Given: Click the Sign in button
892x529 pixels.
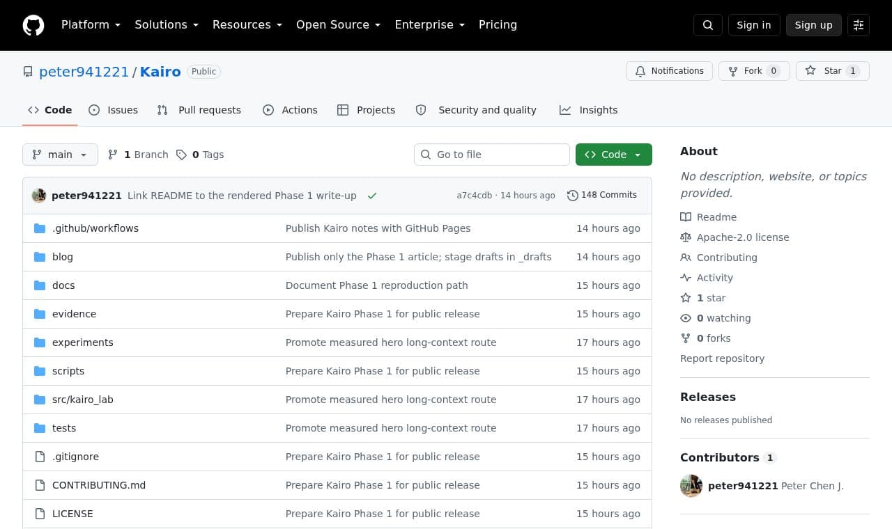Looking at the screenshot, I should 754,25.
